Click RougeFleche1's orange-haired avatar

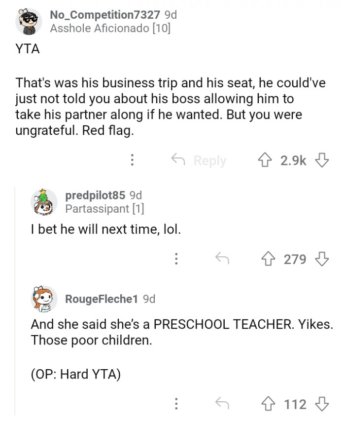pyautogui.click(x=44, y=299)
